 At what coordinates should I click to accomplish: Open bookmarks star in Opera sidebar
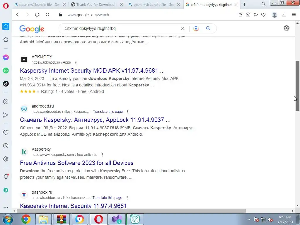(x=6, y=40)
